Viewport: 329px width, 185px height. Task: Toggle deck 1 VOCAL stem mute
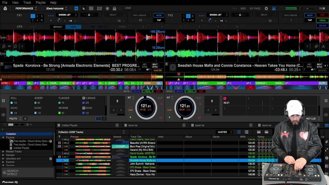tap(147, 91)
